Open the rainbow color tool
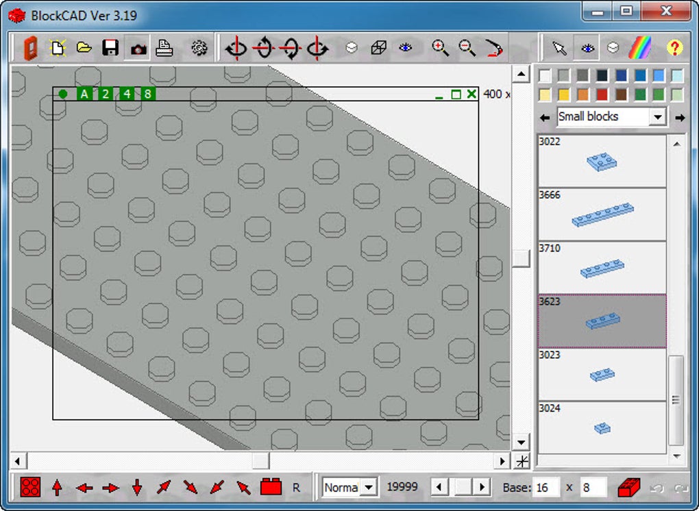This screenshot has height=511, width=699. [640, 48]
